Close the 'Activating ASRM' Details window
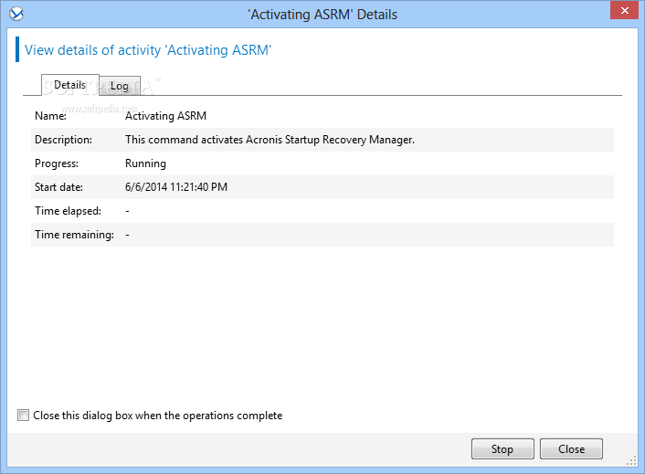 [624, 10]
